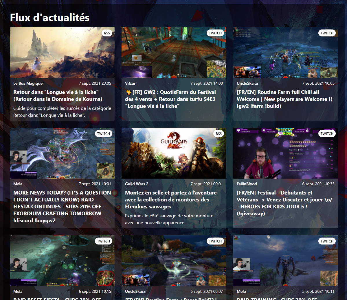Screen dimensions: 347x300
Task: Click TWITCH badge on Mela 6 sept. card
Action: [x=103, y=241]
